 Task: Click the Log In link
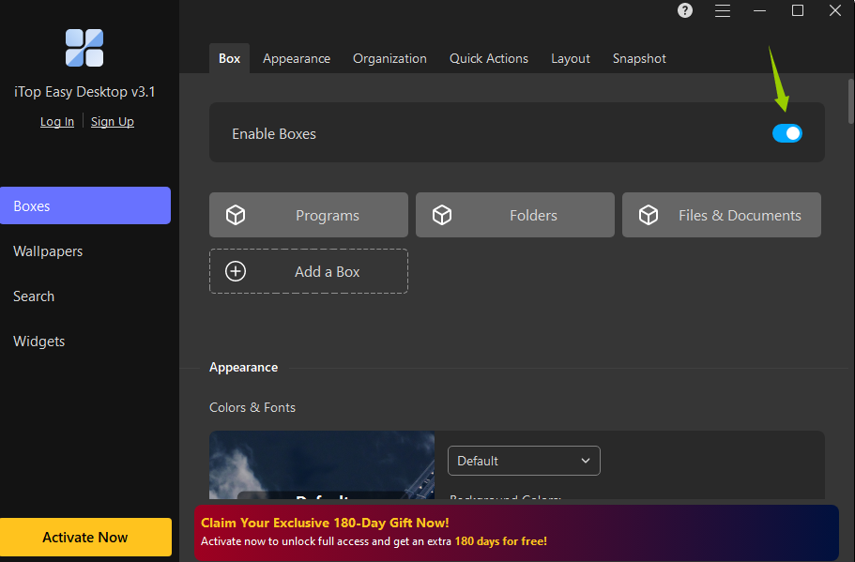pos(57,122)
